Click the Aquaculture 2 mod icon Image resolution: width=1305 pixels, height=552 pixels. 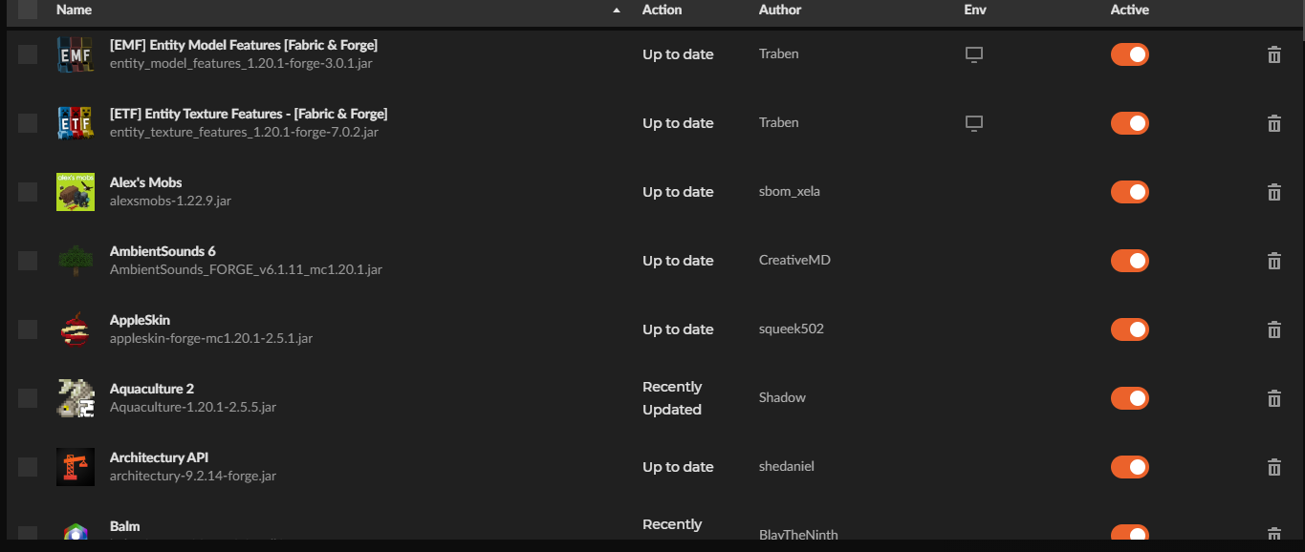point(75,398)
